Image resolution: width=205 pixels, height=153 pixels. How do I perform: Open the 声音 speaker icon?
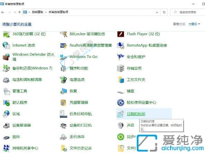click(x=121, y=125)
